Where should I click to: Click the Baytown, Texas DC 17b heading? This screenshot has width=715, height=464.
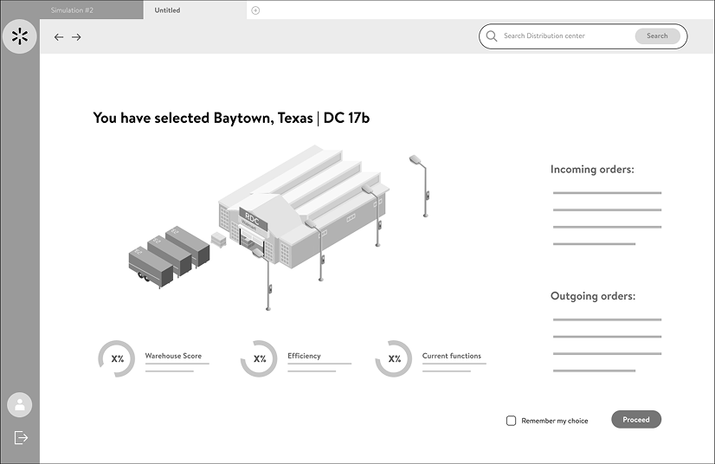231,118
